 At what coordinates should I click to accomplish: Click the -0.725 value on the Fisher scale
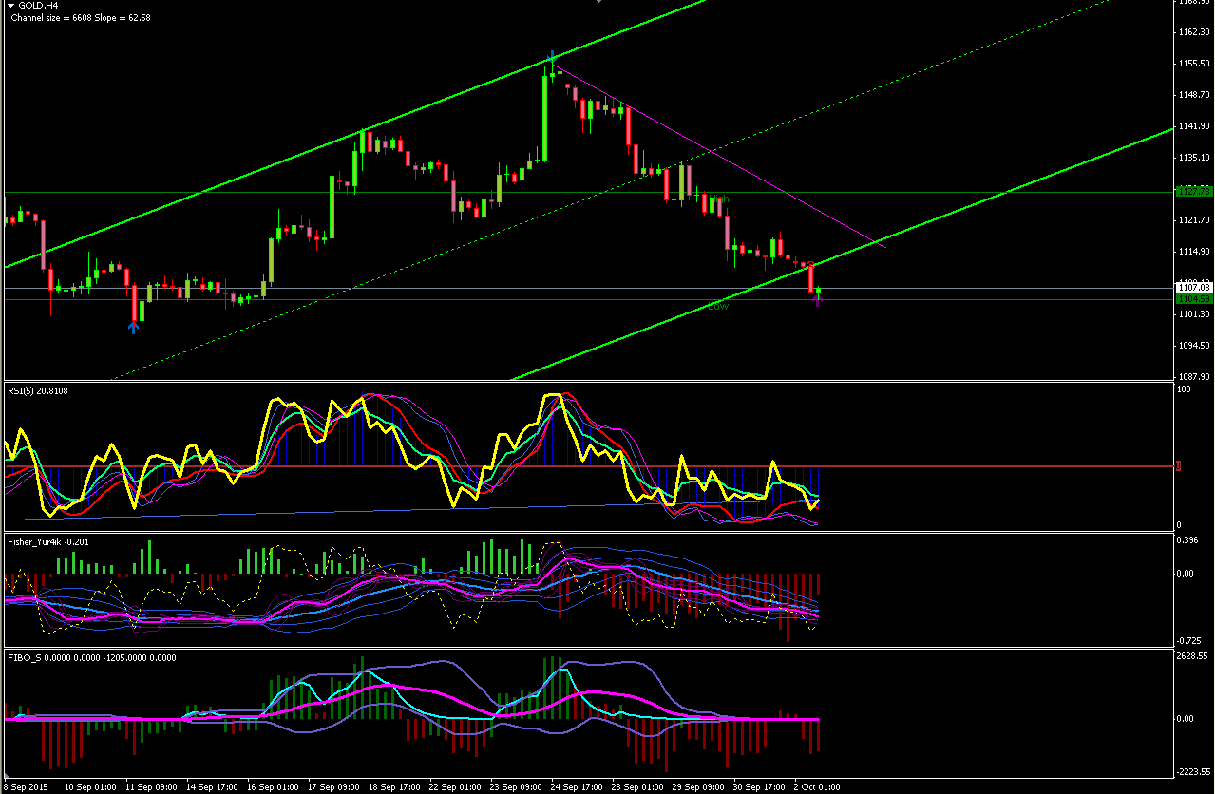click(x=1189, y=640)
